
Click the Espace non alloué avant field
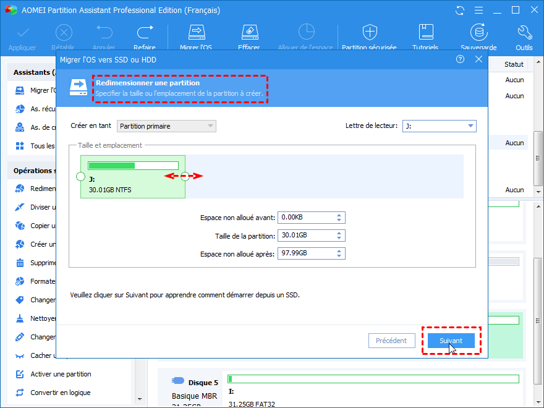pos(311,218)
